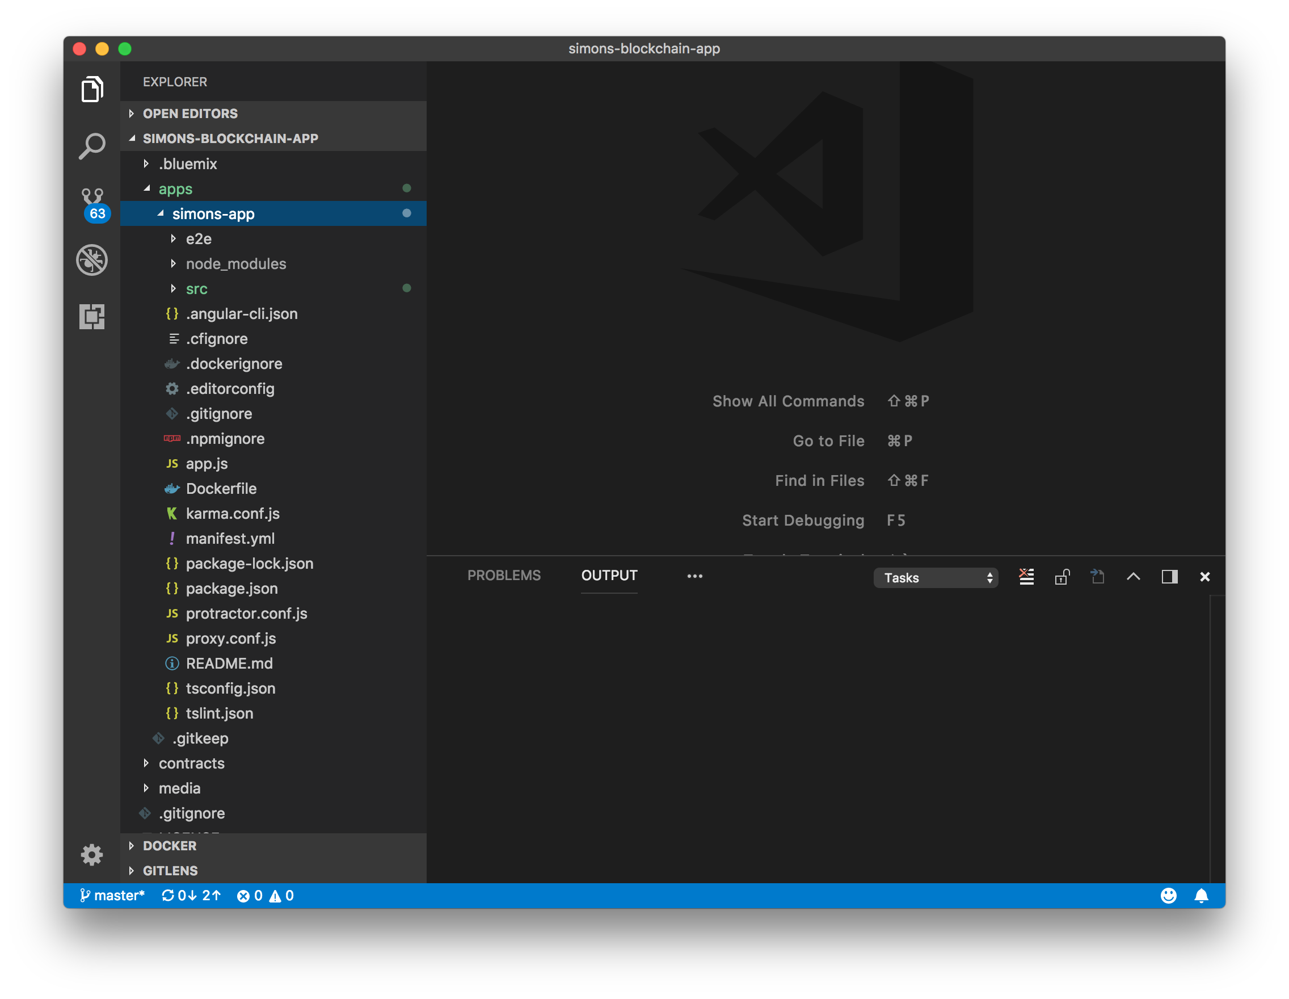Switch to the PROBLEMS tab
This screenshot has width=1289, height=999.
pyautogui.click(x=503, y=576)
